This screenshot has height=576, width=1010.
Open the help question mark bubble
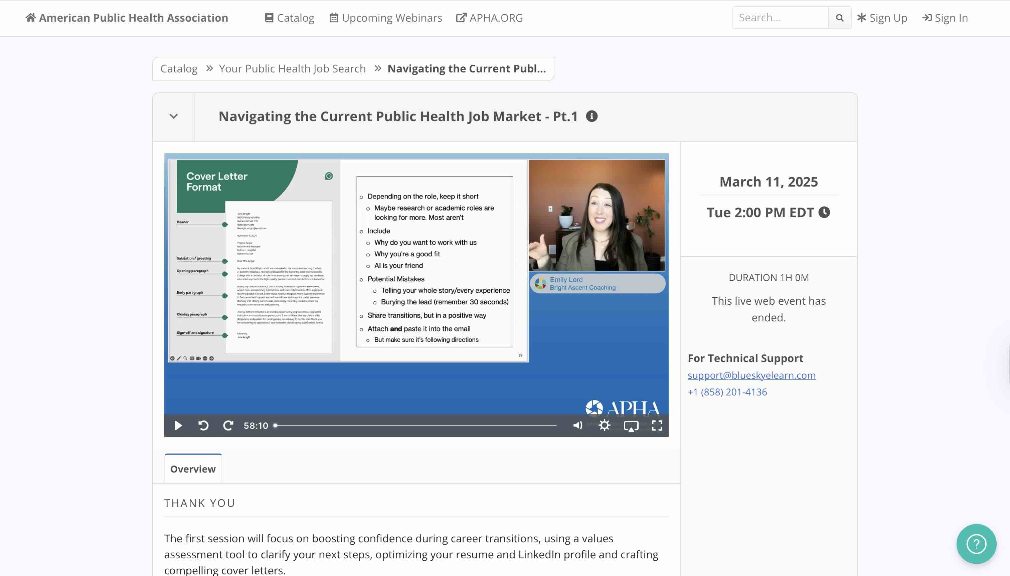[x=976, y=544]
